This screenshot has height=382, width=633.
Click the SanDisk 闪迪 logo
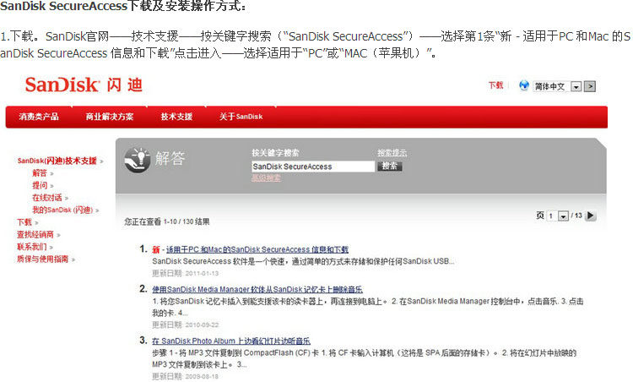(84, 85)
